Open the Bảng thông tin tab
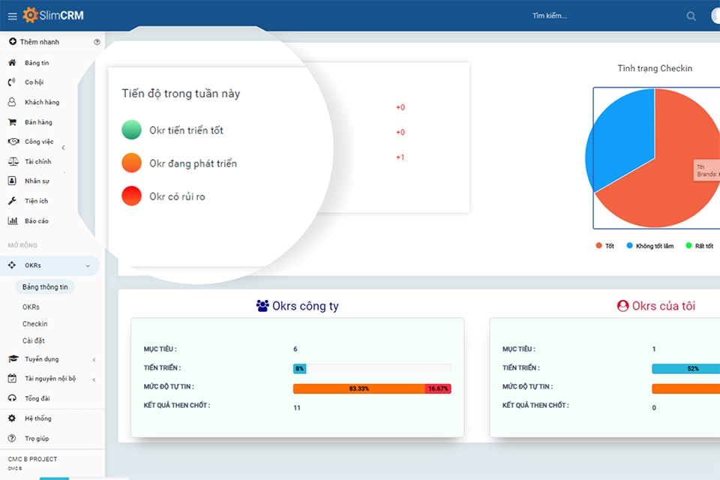Viewport: 720px width, 480px height. (x=44, y=286)
